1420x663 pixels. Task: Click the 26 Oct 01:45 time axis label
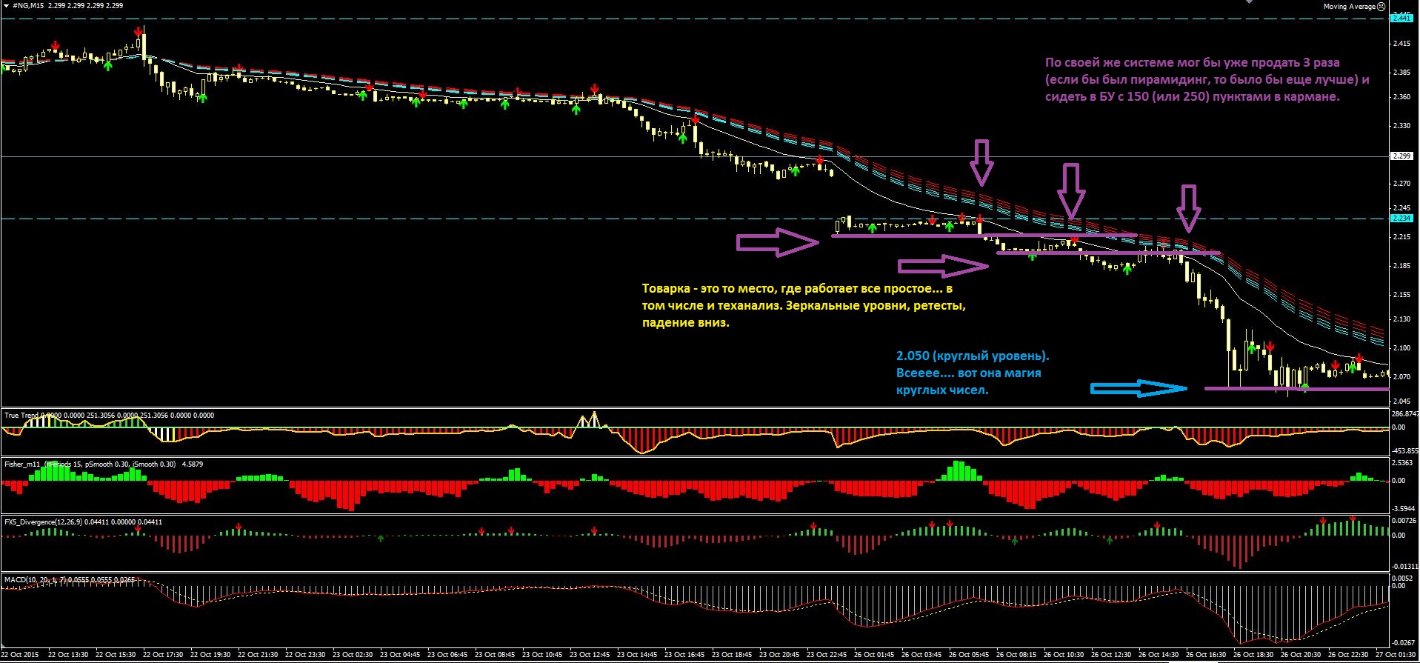(x=874, y=655)
